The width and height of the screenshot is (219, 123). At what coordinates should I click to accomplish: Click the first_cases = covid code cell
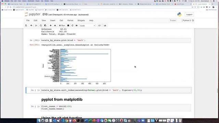[x=116, y=108]
